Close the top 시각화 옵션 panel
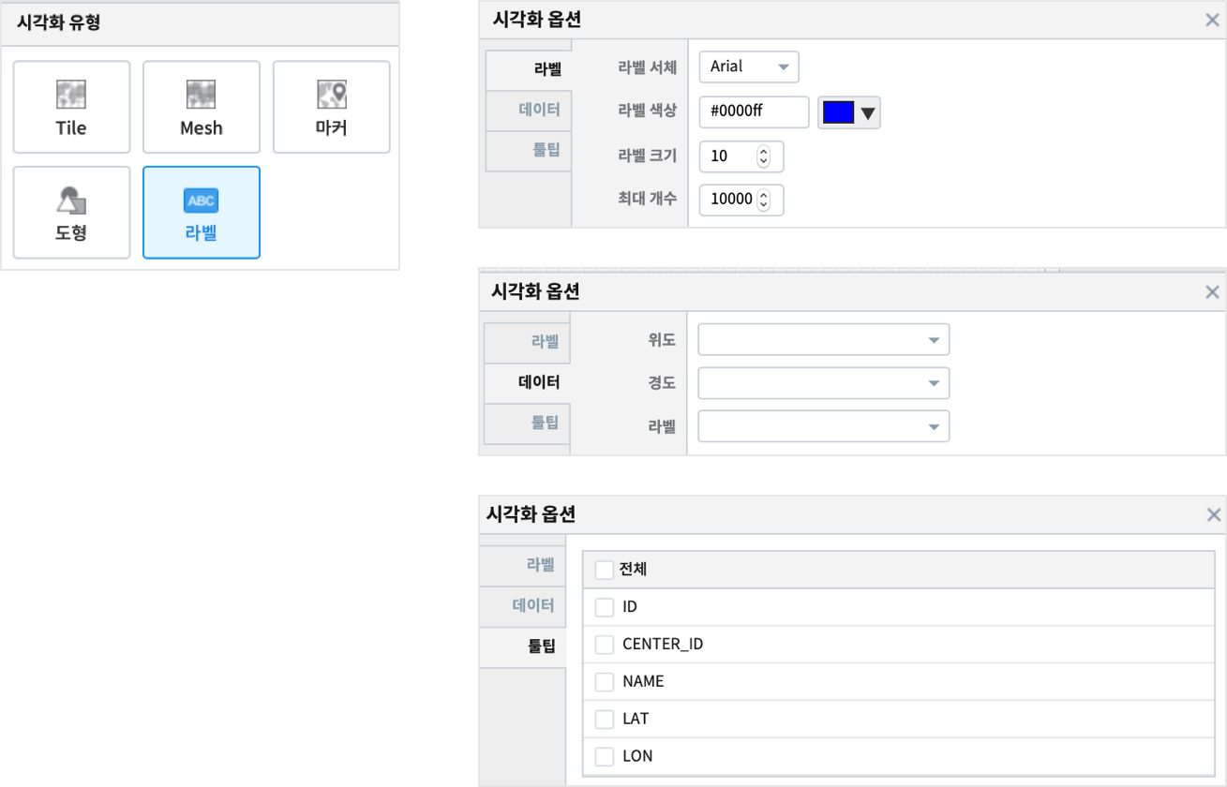The width and height of the screenshot is (1227, 787). (x=1212, y=20)
